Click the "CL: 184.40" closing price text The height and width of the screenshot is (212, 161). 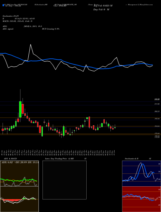[x=60, y=6]
